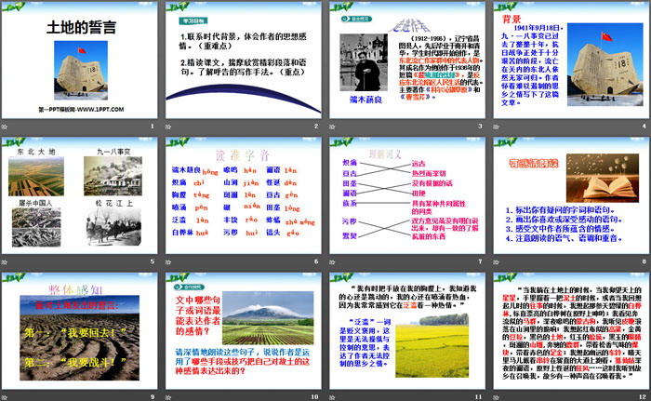Open the 资读课文 reading tasks slide

coord(567,194)
